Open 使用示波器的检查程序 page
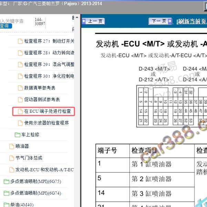Viewport: 207px width, 207px height. 46,123
